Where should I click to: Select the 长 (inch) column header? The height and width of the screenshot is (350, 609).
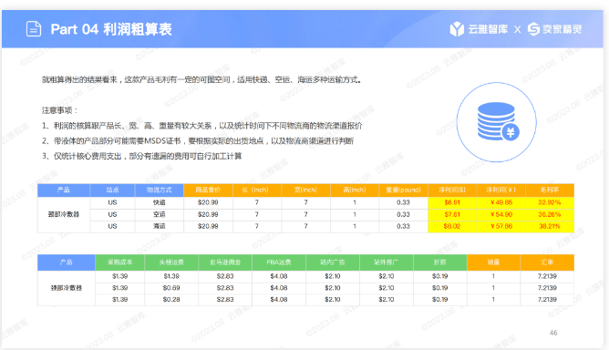pyautogui.click(x=257, y=190)
